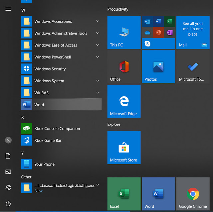
Task: Open Windows Security app in list
Action: [x=61, y=69]
